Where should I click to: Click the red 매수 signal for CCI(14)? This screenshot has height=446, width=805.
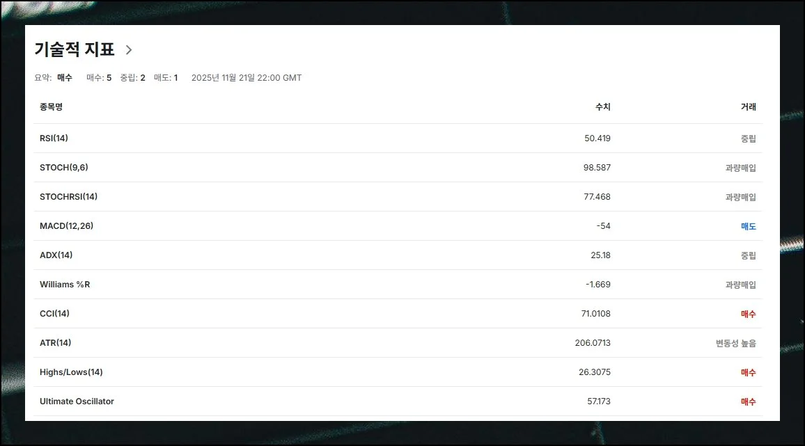tap(748, 314)
